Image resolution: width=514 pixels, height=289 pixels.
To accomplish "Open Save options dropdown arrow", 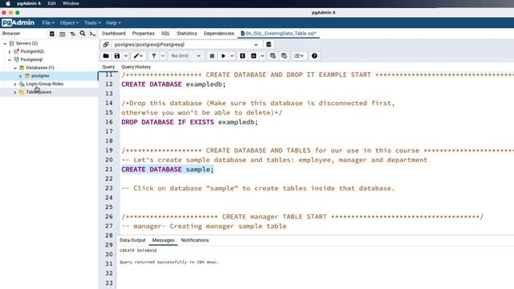I will click(x=126, y=56).
